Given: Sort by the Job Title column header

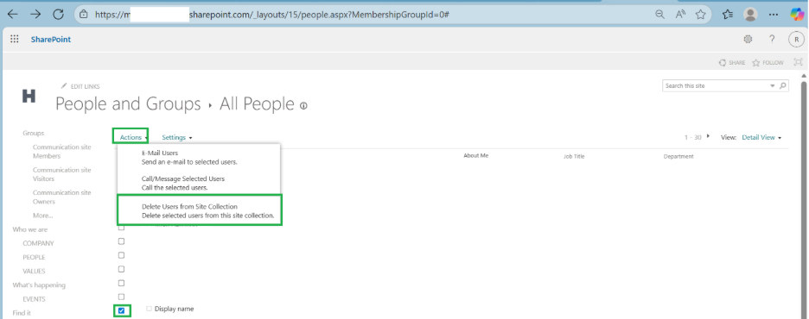Looking at the screenshot, I should 574,156.
